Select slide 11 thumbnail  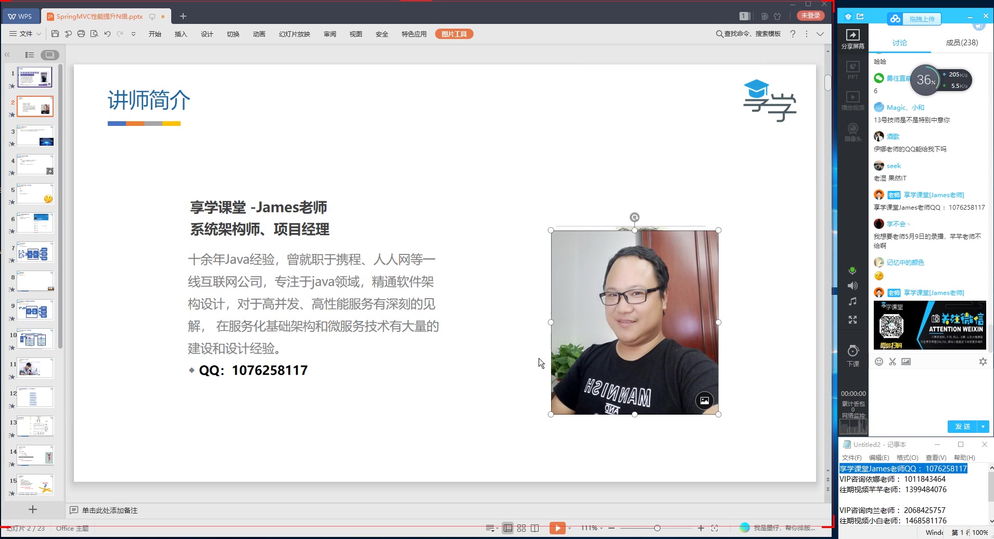click(35, 368)
